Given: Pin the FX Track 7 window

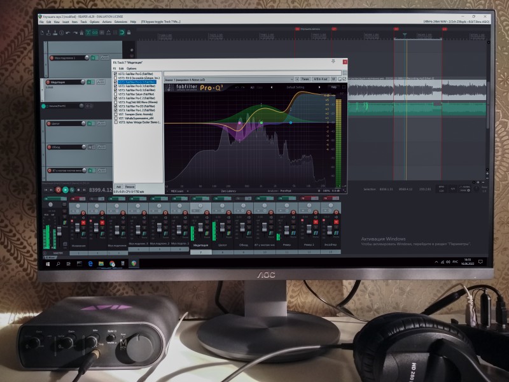Looking at the screenshot, I should point(333,61).
